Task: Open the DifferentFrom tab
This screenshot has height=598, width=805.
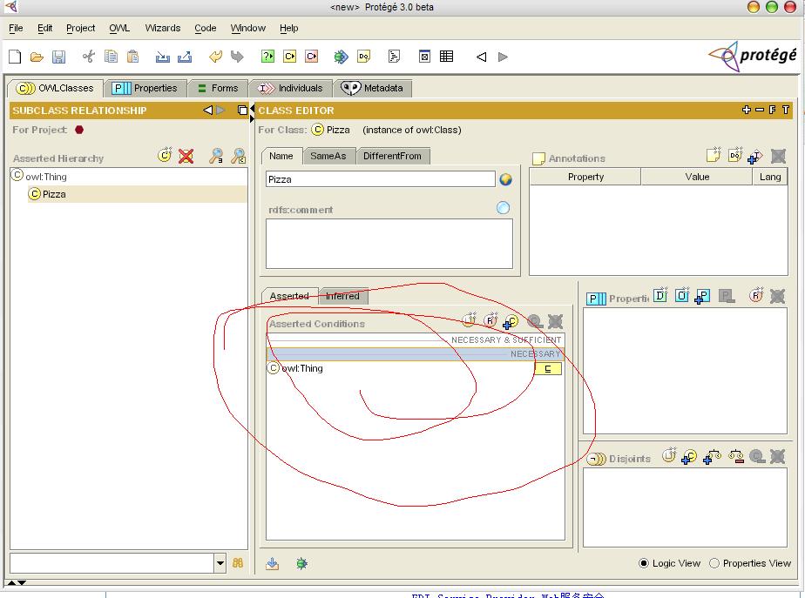Action: coord(393,156)
